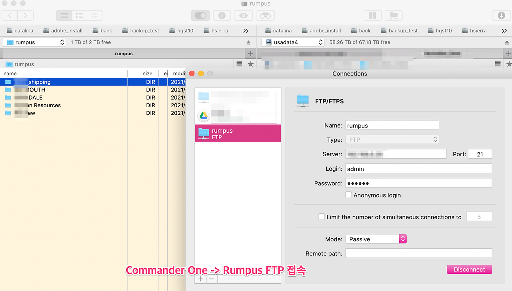Screen dimensions: 512x291
Task: Toggle the hidden files switch
Action: 200,15
